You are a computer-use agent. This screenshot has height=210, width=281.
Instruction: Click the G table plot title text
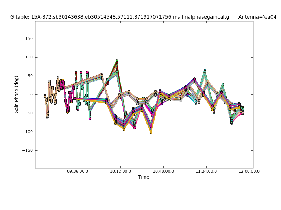(119, 17)
